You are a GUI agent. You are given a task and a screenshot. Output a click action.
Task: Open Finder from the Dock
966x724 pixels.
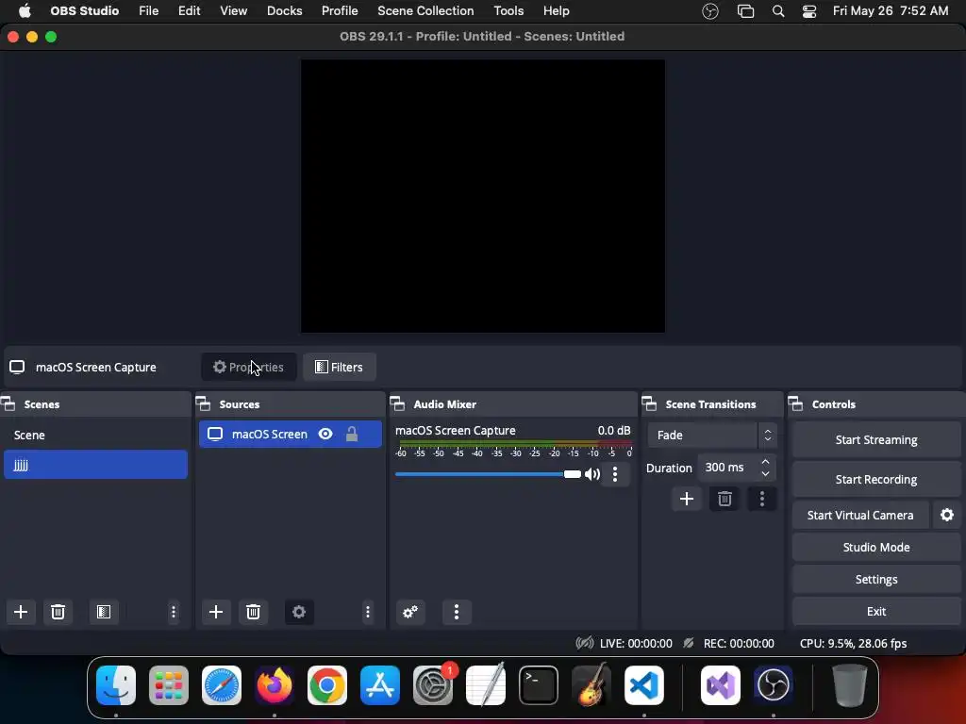(116, 685)
